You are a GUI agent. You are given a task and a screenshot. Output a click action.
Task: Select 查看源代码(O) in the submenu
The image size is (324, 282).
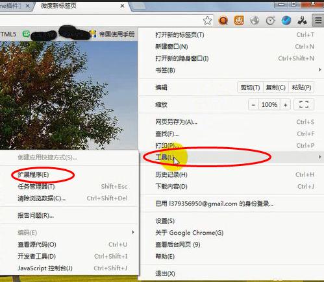pos(69,244)
